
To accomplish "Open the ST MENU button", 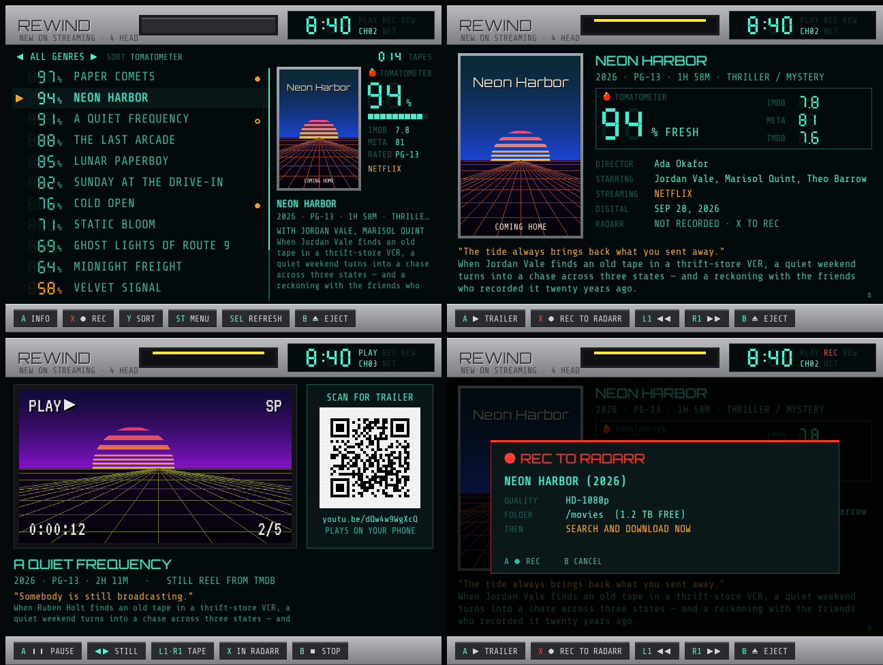I will coord(192,318).
